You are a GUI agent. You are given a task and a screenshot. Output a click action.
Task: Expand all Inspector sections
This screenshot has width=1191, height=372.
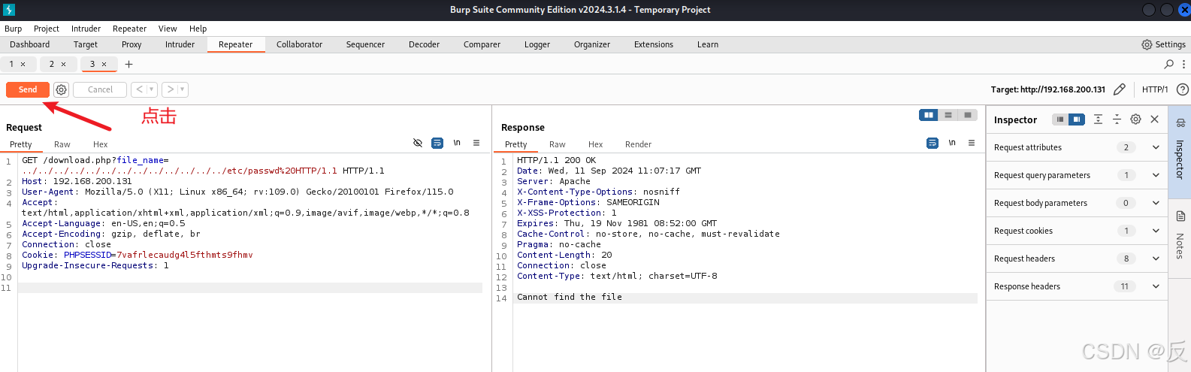(1098, 119)
